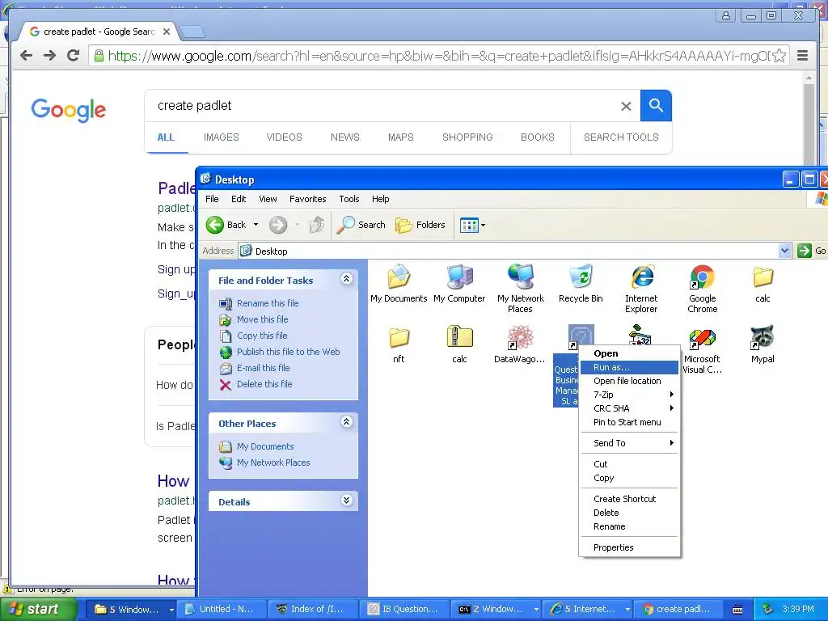Open Back button history dropdown arrow
The image size is (828, 621).
tap(256, 225)
